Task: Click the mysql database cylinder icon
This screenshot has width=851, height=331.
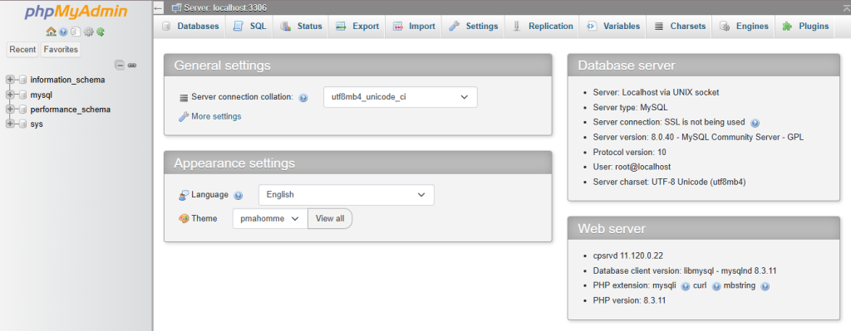Action: click(22, 95)
